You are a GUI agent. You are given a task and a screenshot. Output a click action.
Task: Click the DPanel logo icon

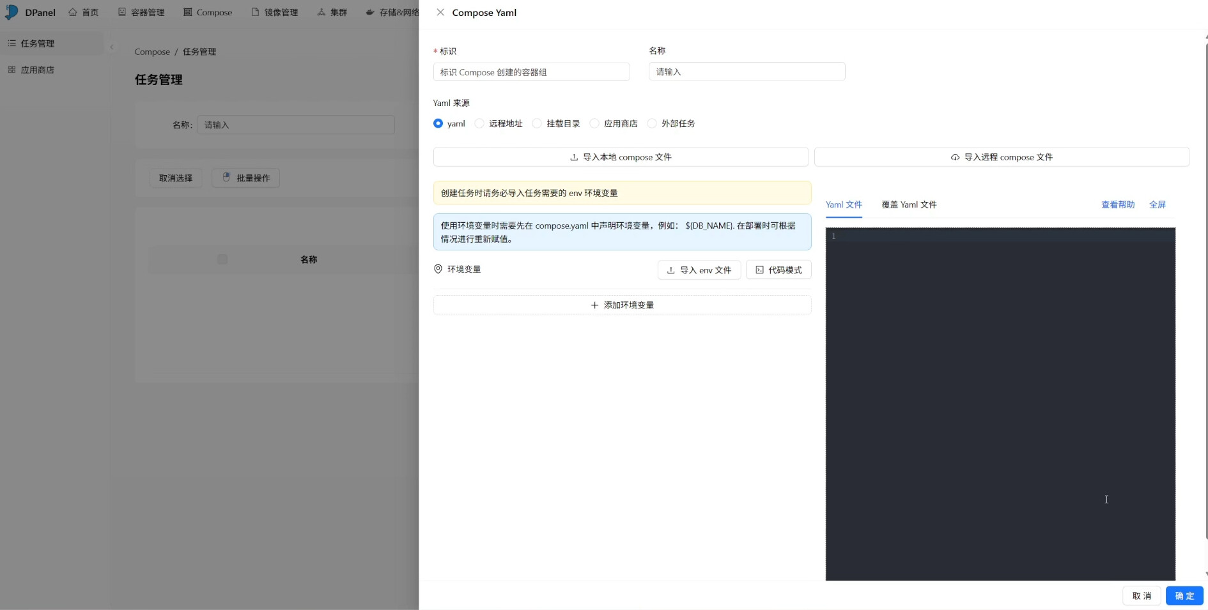coord(12,12)
